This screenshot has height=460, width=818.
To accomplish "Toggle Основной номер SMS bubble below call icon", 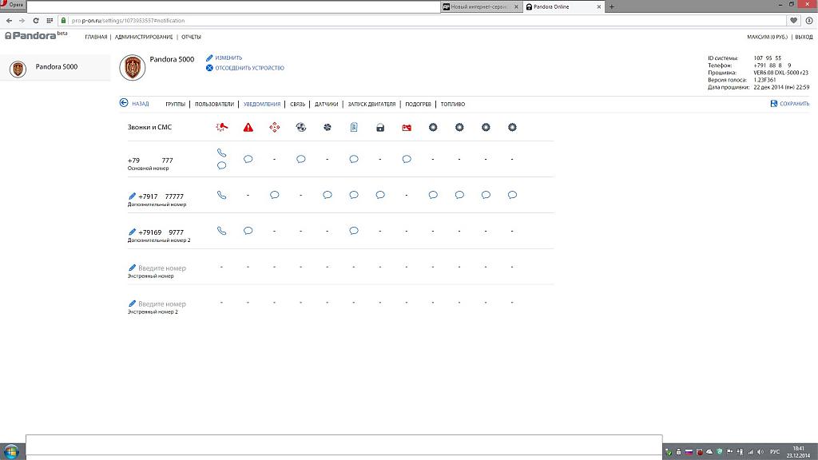I will click(x=222, y=166).
